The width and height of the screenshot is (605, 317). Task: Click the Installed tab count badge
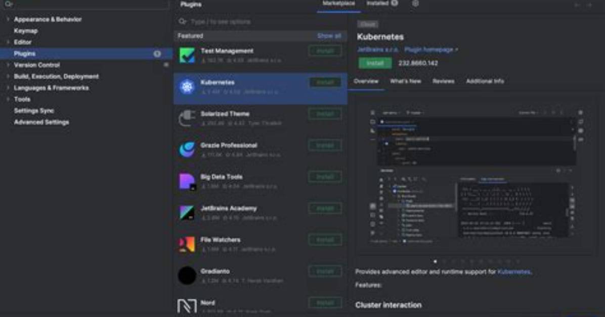(395, 3)
